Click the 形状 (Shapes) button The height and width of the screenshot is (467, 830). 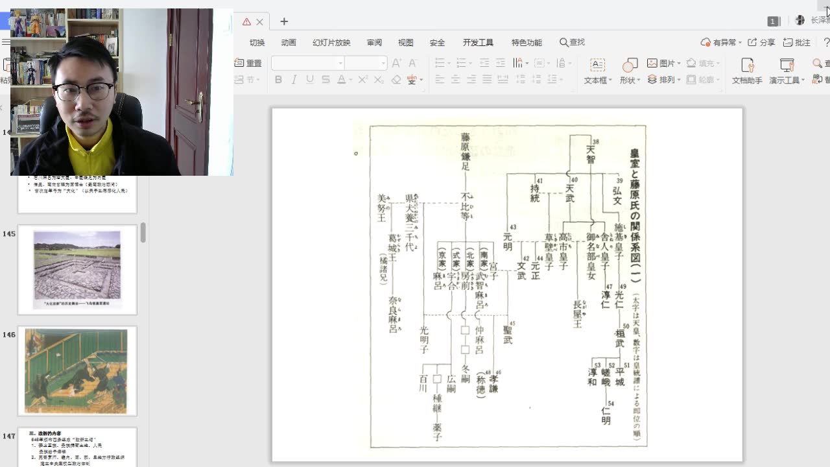[629, 71]
